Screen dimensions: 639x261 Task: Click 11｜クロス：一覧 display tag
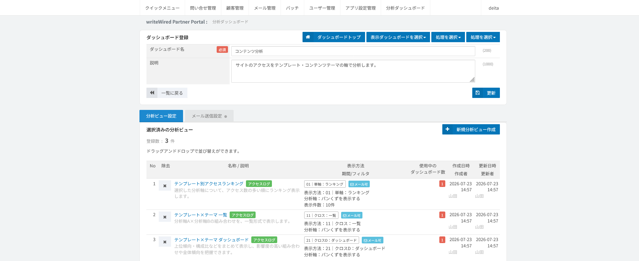point(321,216)
